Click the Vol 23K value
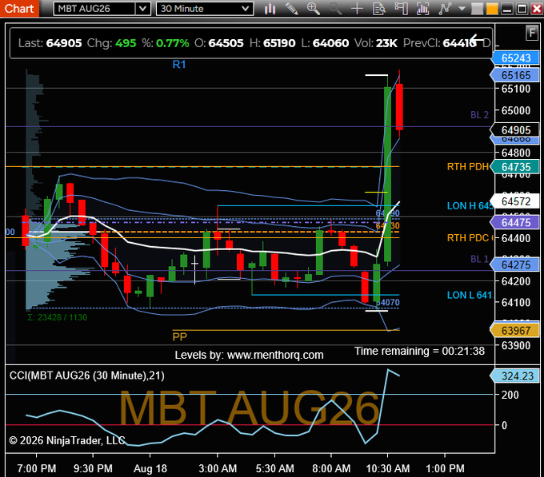This screenshot has width=544, height=477. click(x=386, y=43)
